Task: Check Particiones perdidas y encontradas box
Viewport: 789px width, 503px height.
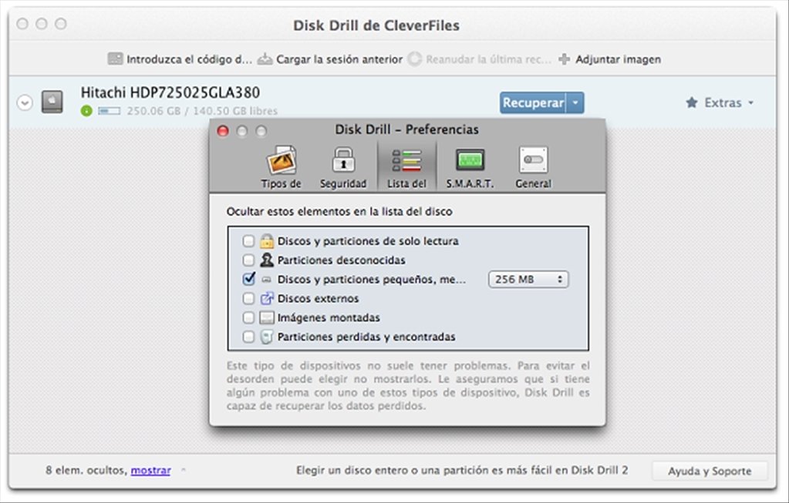Action: click(x=248, y=337)
